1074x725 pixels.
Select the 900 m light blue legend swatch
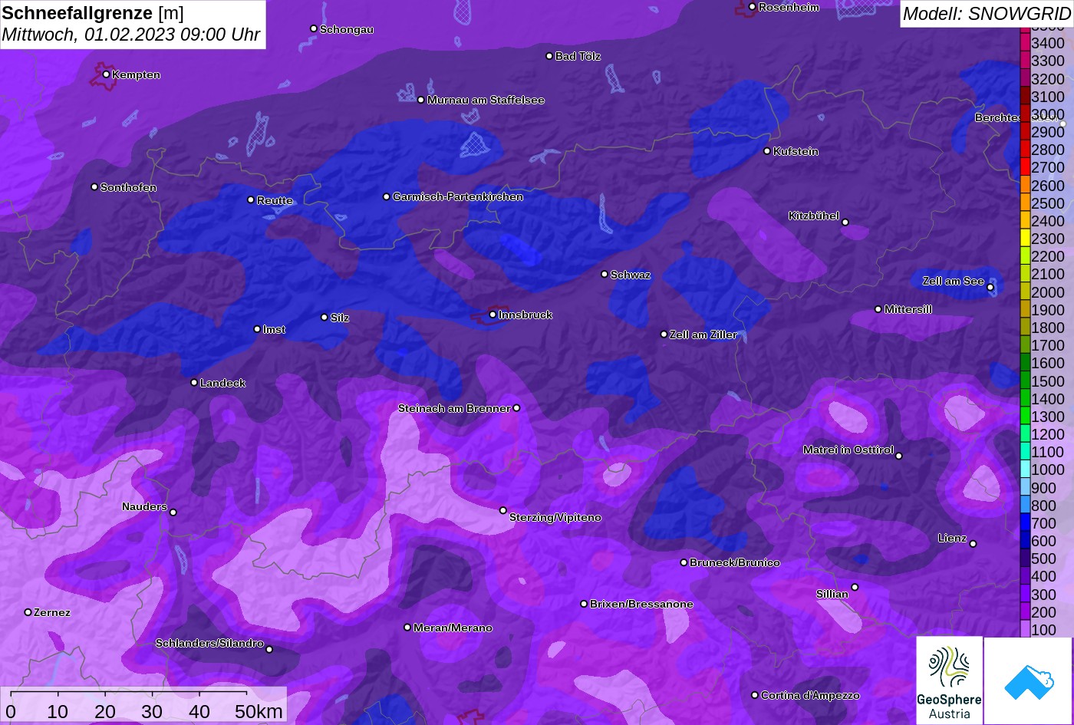(1025, 487)
